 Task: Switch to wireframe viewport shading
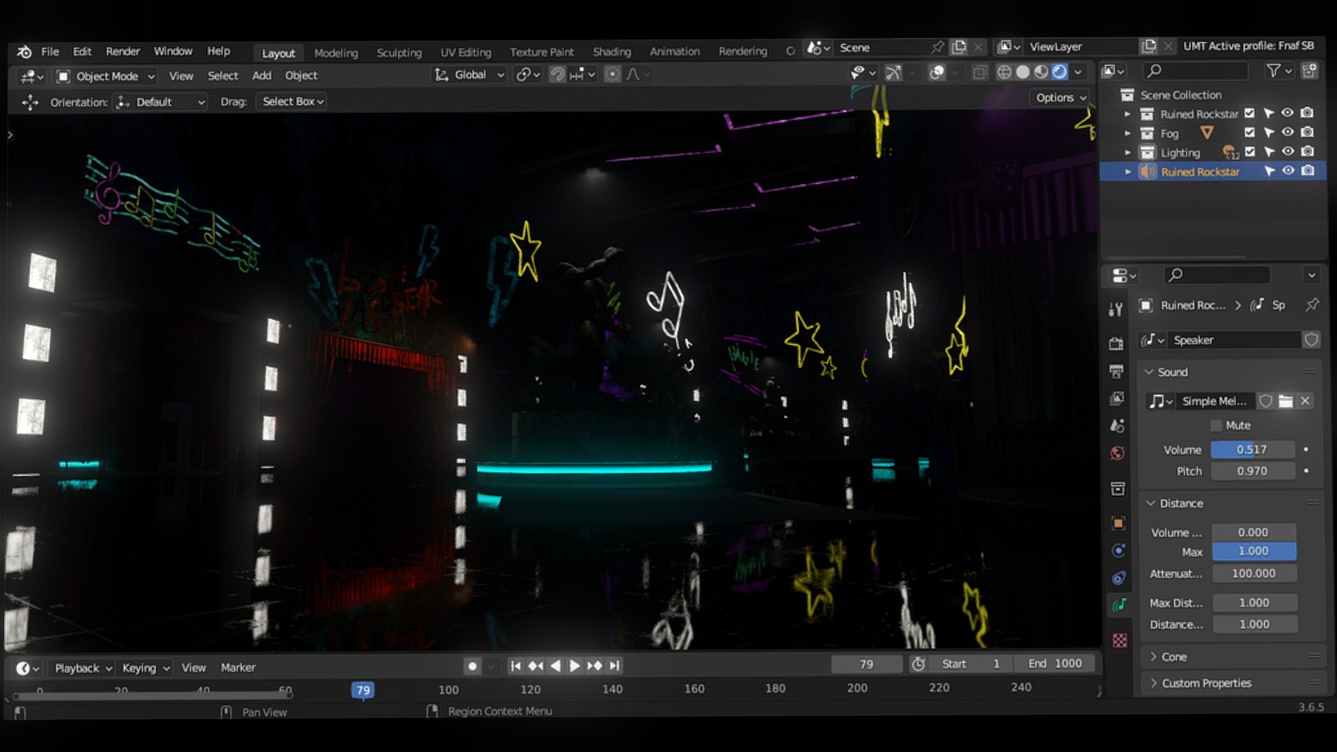pyautogui.click(x=1004, y=72)
